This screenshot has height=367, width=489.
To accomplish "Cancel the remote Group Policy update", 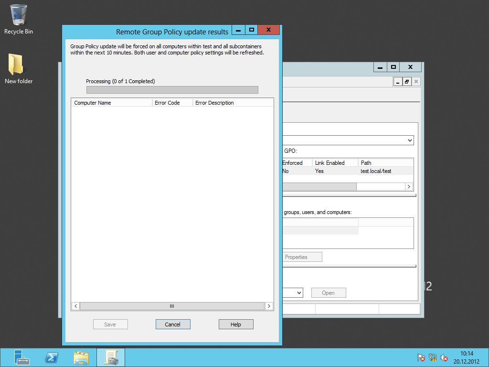I will coord(173,324).
